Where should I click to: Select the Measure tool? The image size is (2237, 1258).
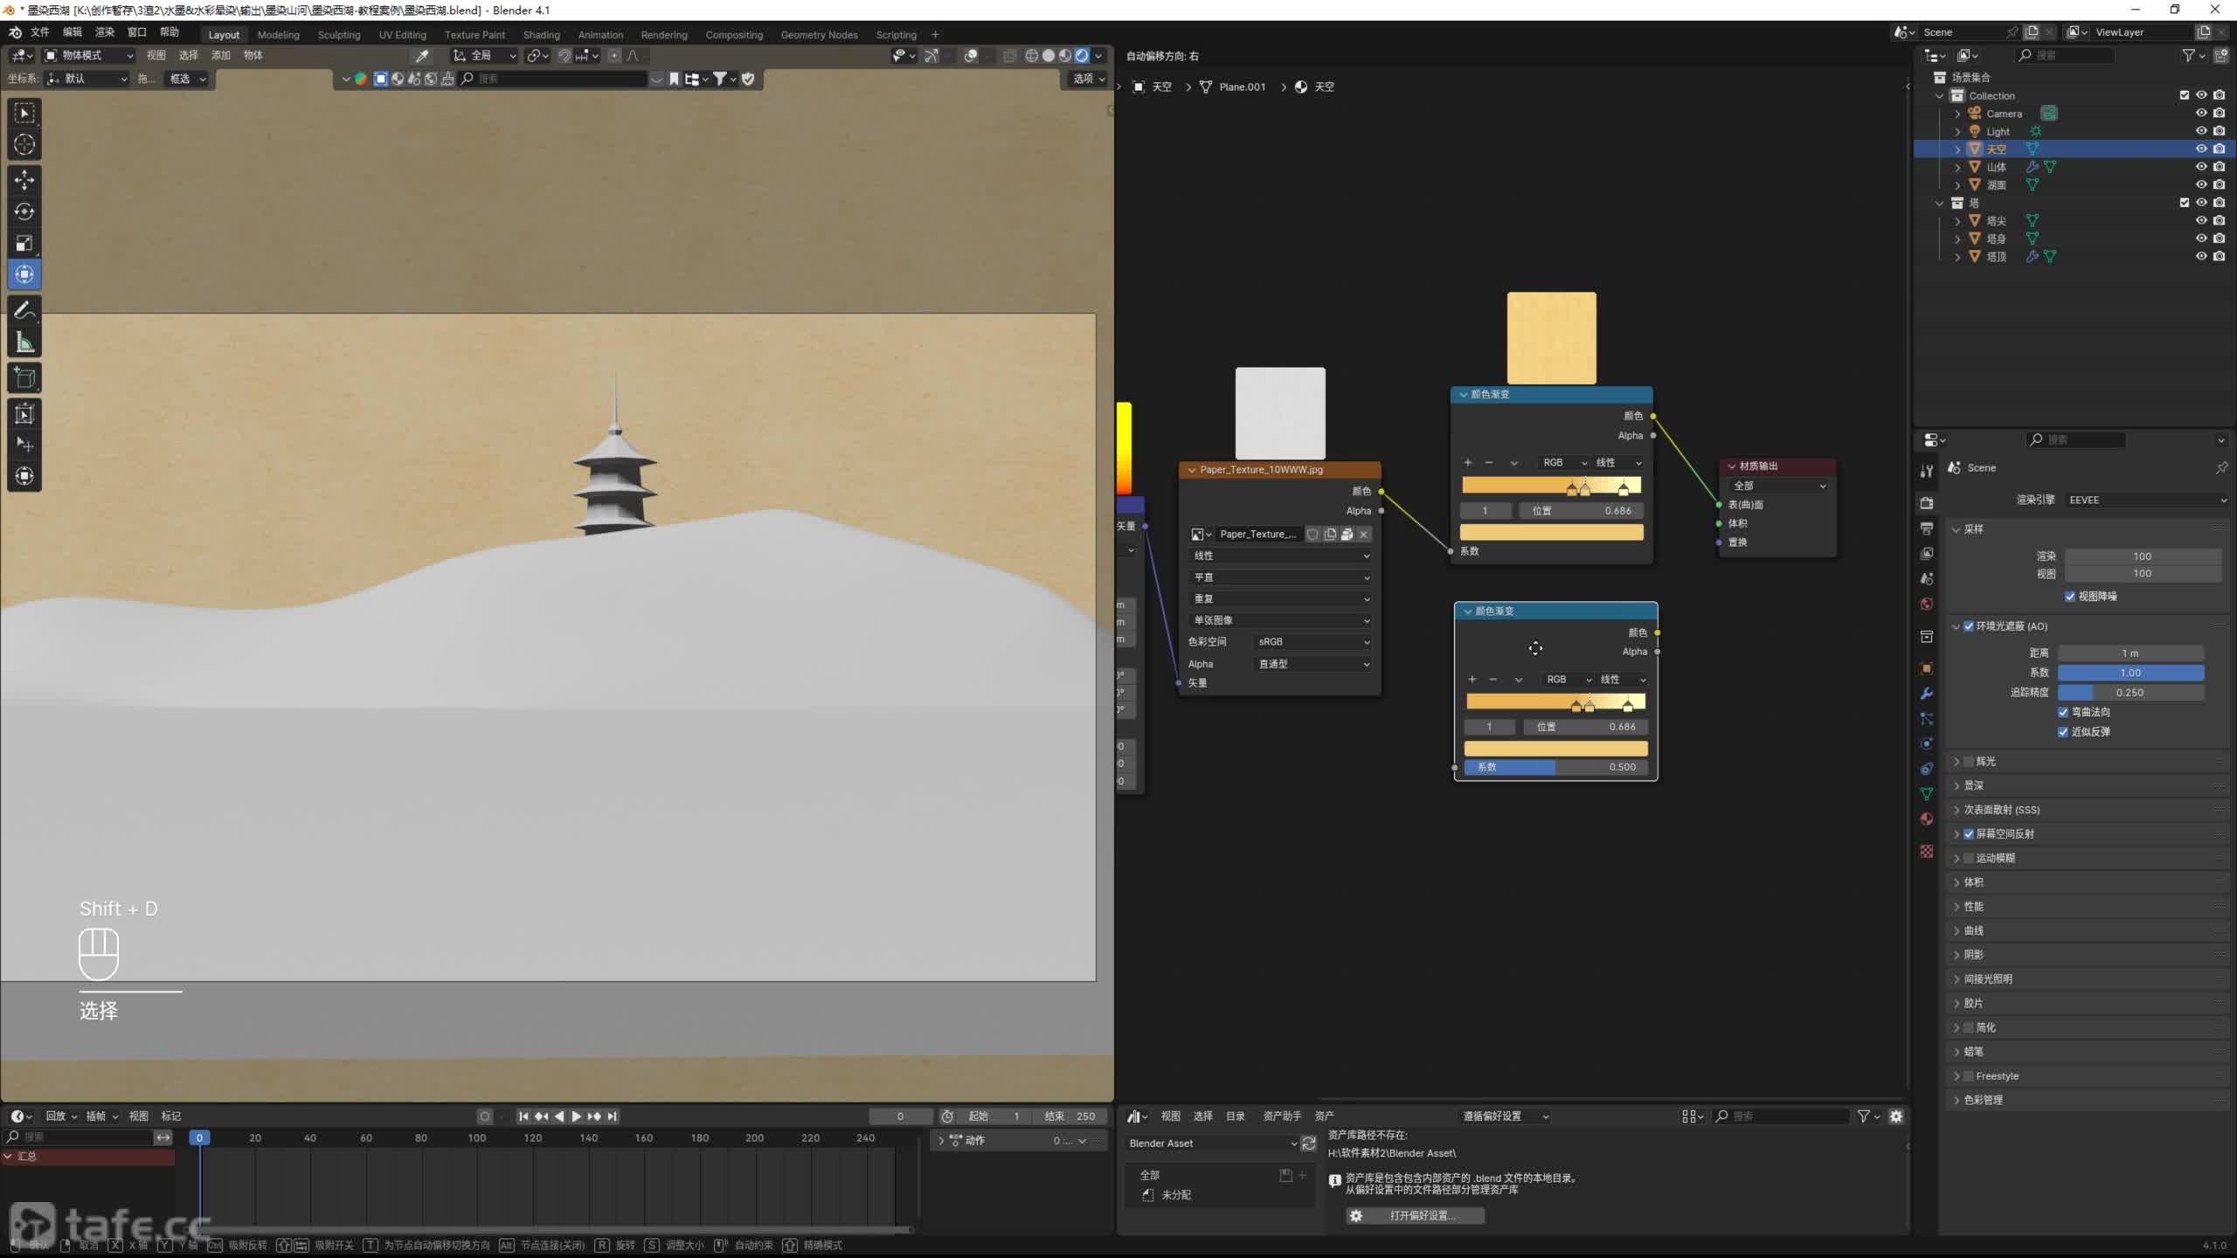pyautogui.click(x=24, y=343)
